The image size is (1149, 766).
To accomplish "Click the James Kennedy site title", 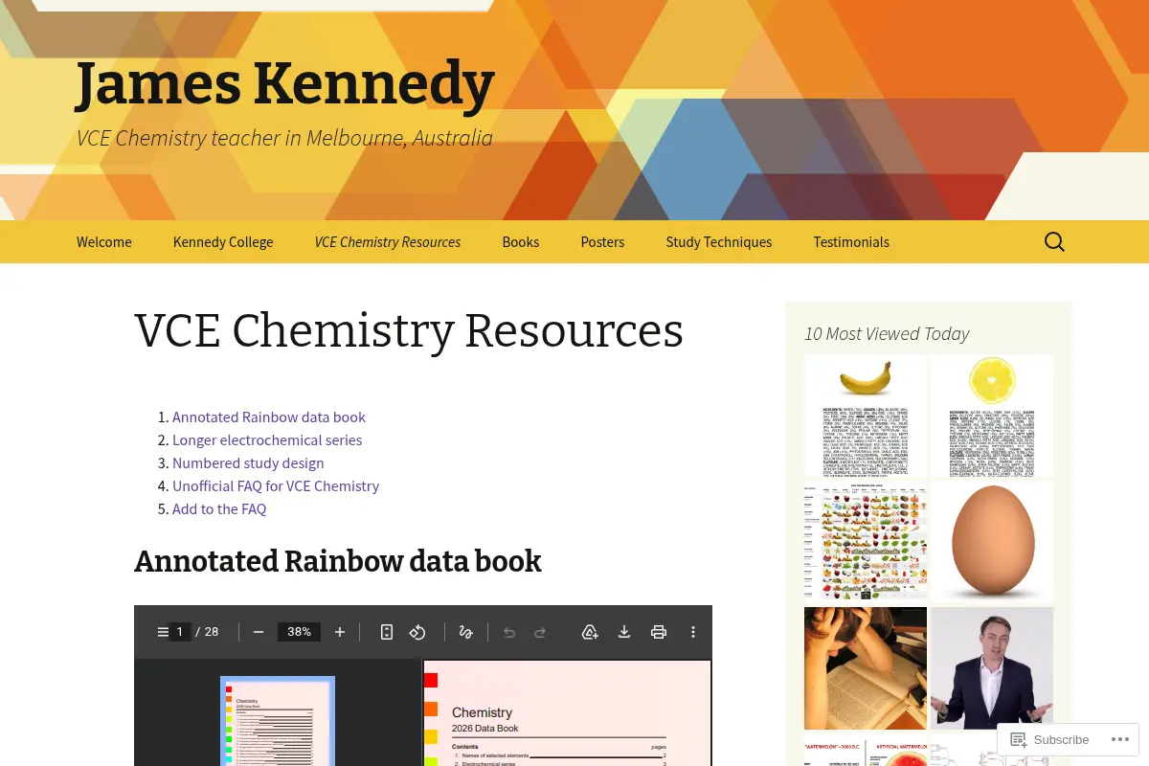I will click(285, 84).
